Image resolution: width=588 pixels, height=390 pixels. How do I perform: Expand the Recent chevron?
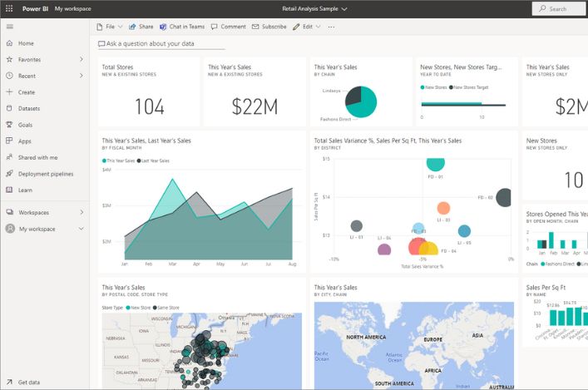tap(82, 76)
